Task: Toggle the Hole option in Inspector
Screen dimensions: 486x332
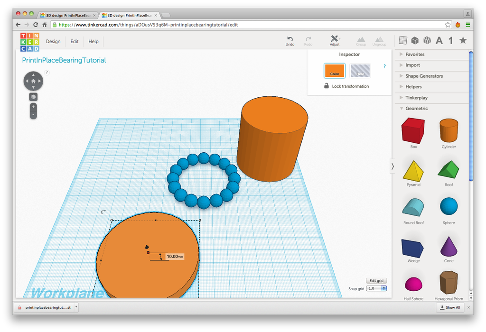Action: point(360,71)
